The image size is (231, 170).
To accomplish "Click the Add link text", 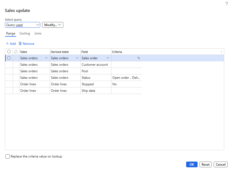I will pyautogui.click(x=13, y=43).
